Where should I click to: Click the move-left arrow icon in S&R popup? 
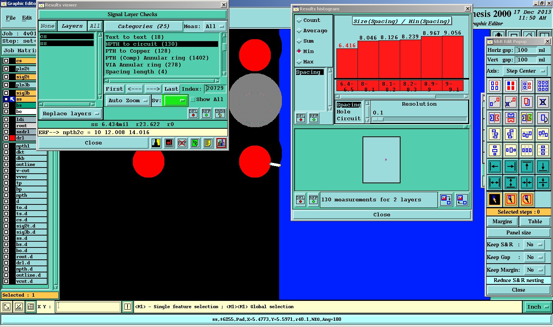click(495, 166)
